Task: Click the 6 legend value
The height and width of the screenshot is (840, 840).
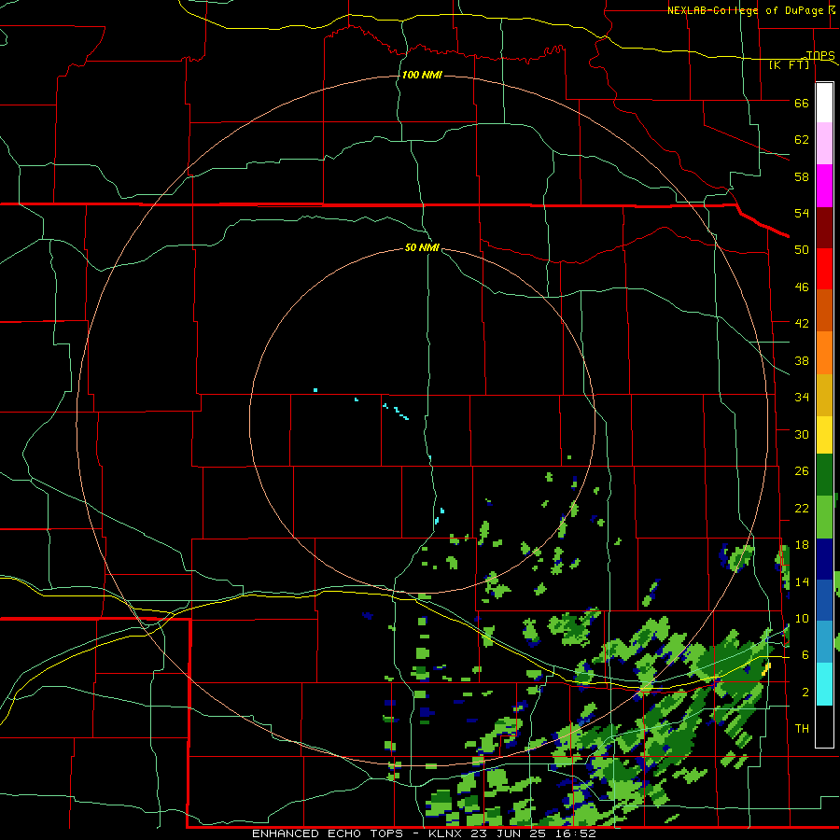Action: coord(805,654)
